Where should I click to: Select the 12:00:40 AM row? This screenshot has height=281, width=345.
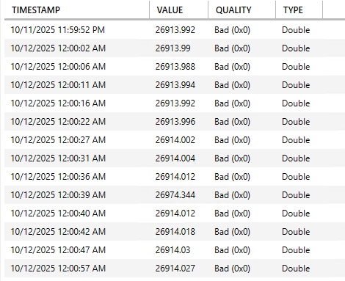coord(175,214)
